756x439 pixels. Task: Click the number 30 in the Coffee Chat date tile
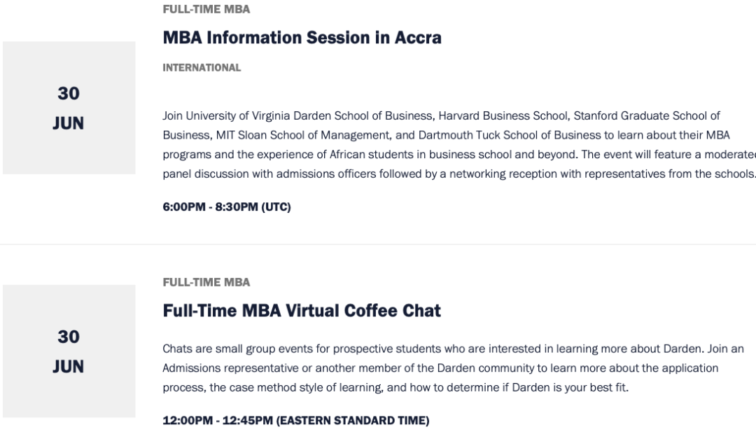point(69,337)
